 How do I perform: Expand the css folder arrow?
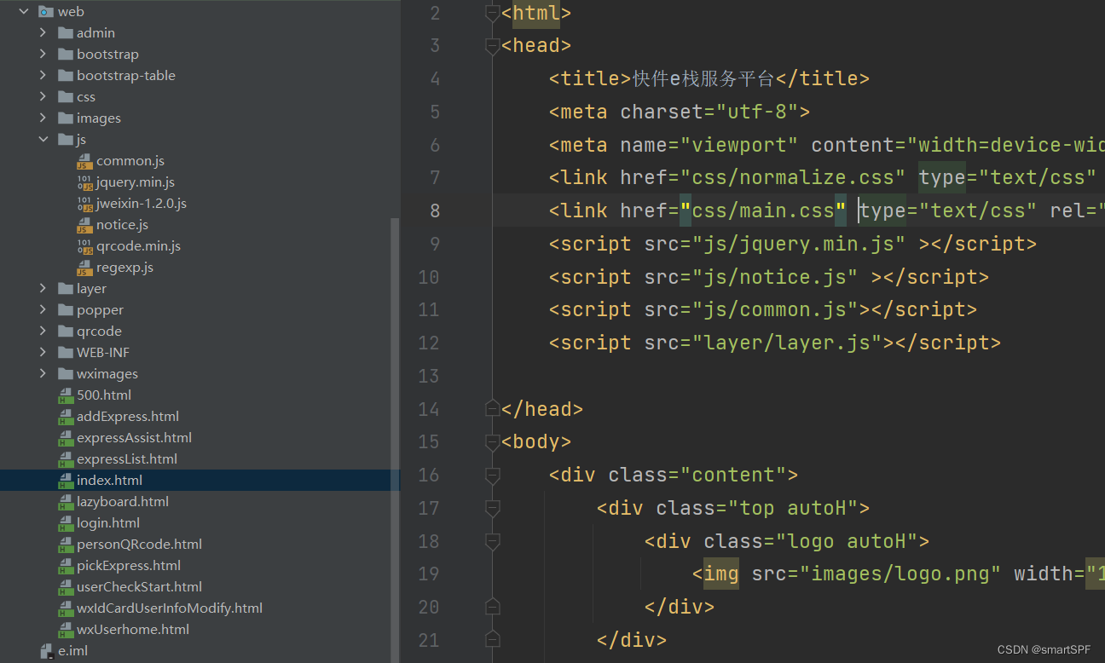point(43,97)
